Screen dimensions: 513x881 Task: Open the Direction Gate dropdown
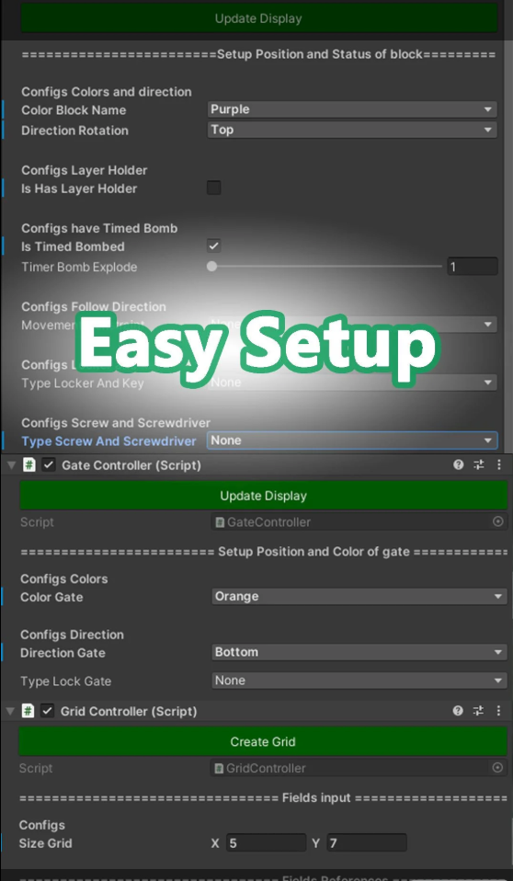click(359, 652)
